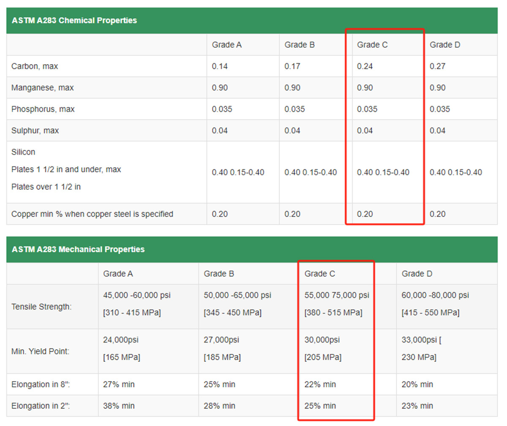Click Grade D elongation in 2" value 23% min

[417, 406]
